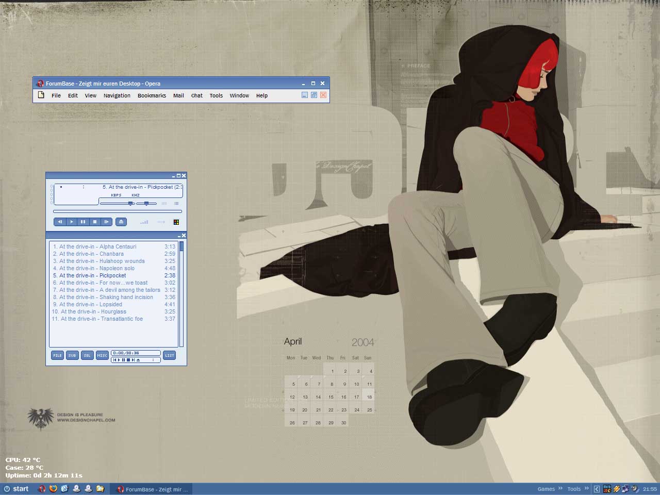Click the scrolling song title in Winamp
Image resolution: width=660 pixels, height=495 pixels.
click(x=142, y=187)
